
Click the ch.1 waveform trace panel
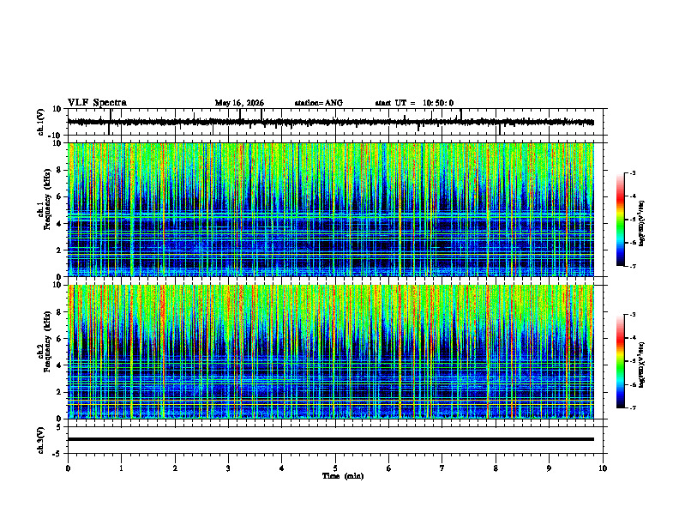(337, 122)
